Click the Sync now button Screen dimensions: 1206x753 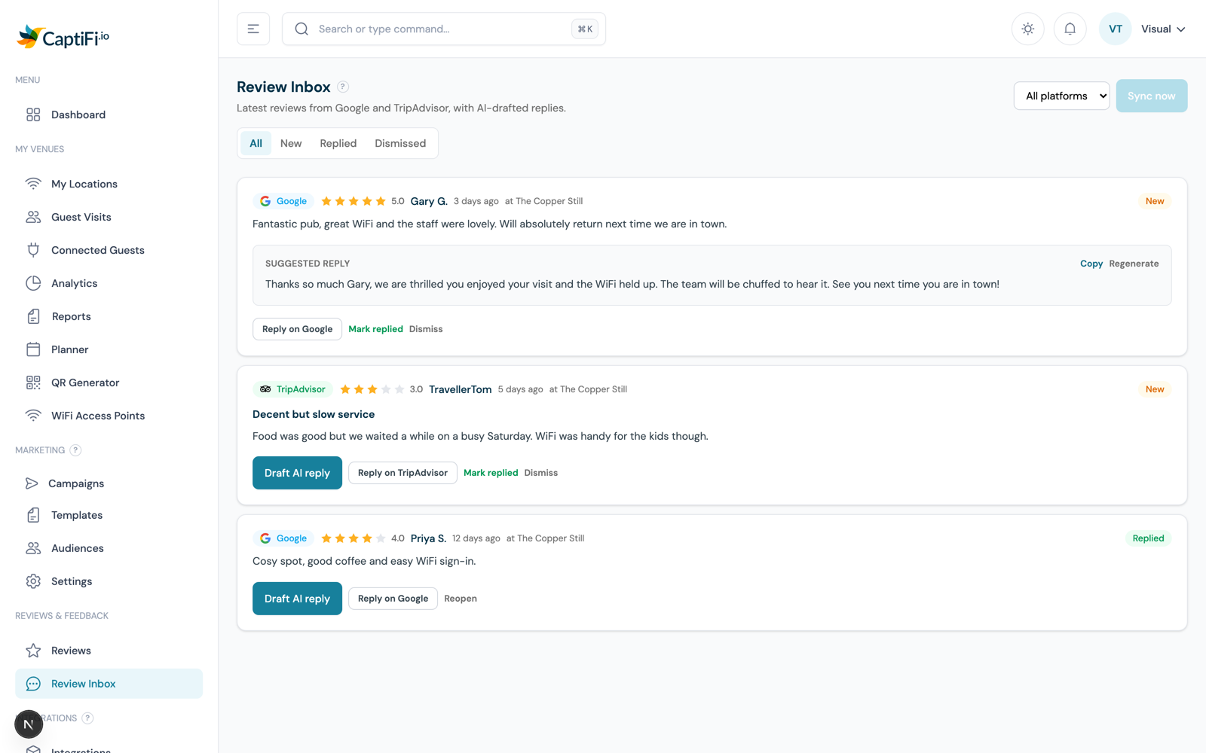(x=1152, y=96)
